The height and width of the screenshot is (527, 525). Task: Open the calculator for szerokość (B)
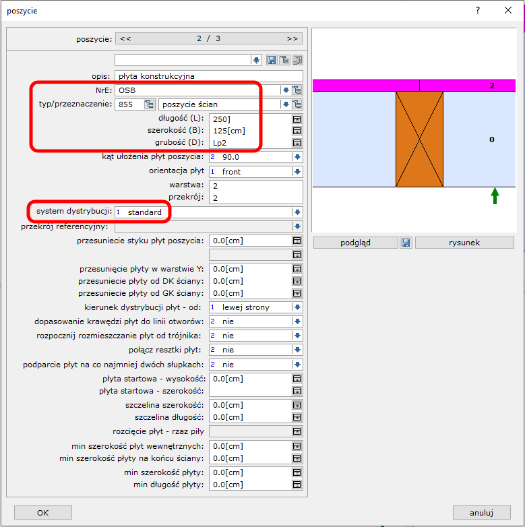click(x=297, y=131)
